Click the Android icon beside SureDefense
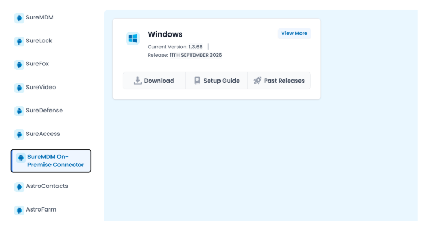Image resolution: width=425 pixels, height=226 pixels. click(x=19, y=111)
